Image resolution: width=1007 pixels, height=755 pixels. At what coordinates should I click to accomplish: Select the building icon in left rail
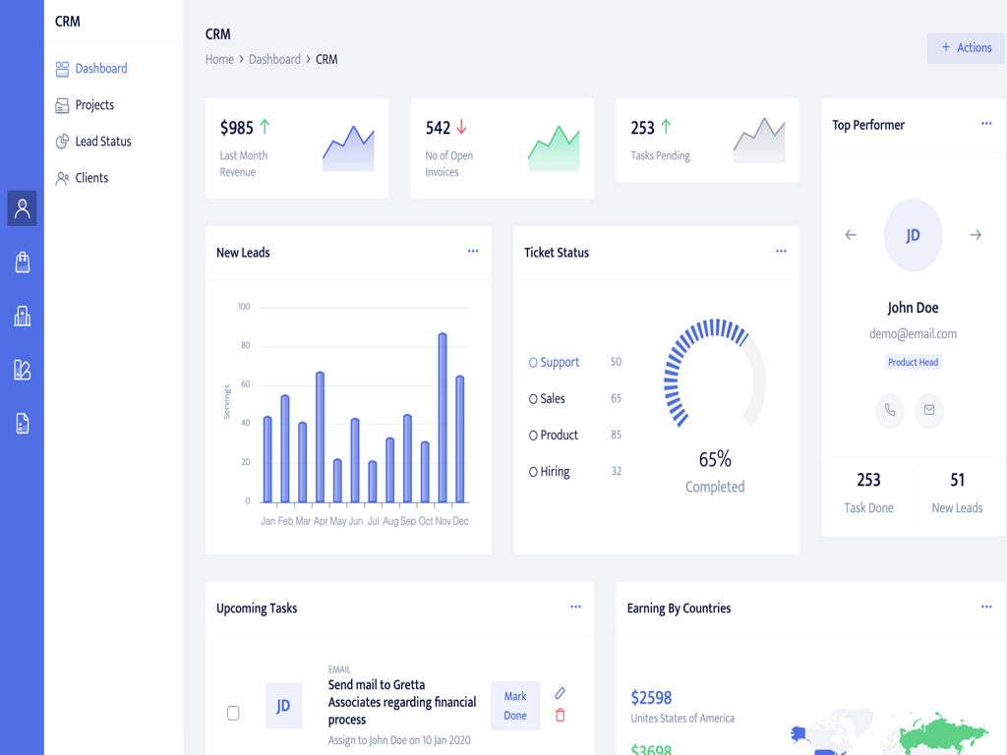pos(22,316)
